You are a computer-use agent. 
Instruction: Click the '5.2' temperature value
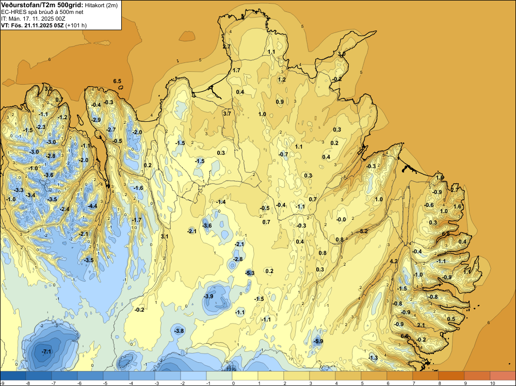364,231
